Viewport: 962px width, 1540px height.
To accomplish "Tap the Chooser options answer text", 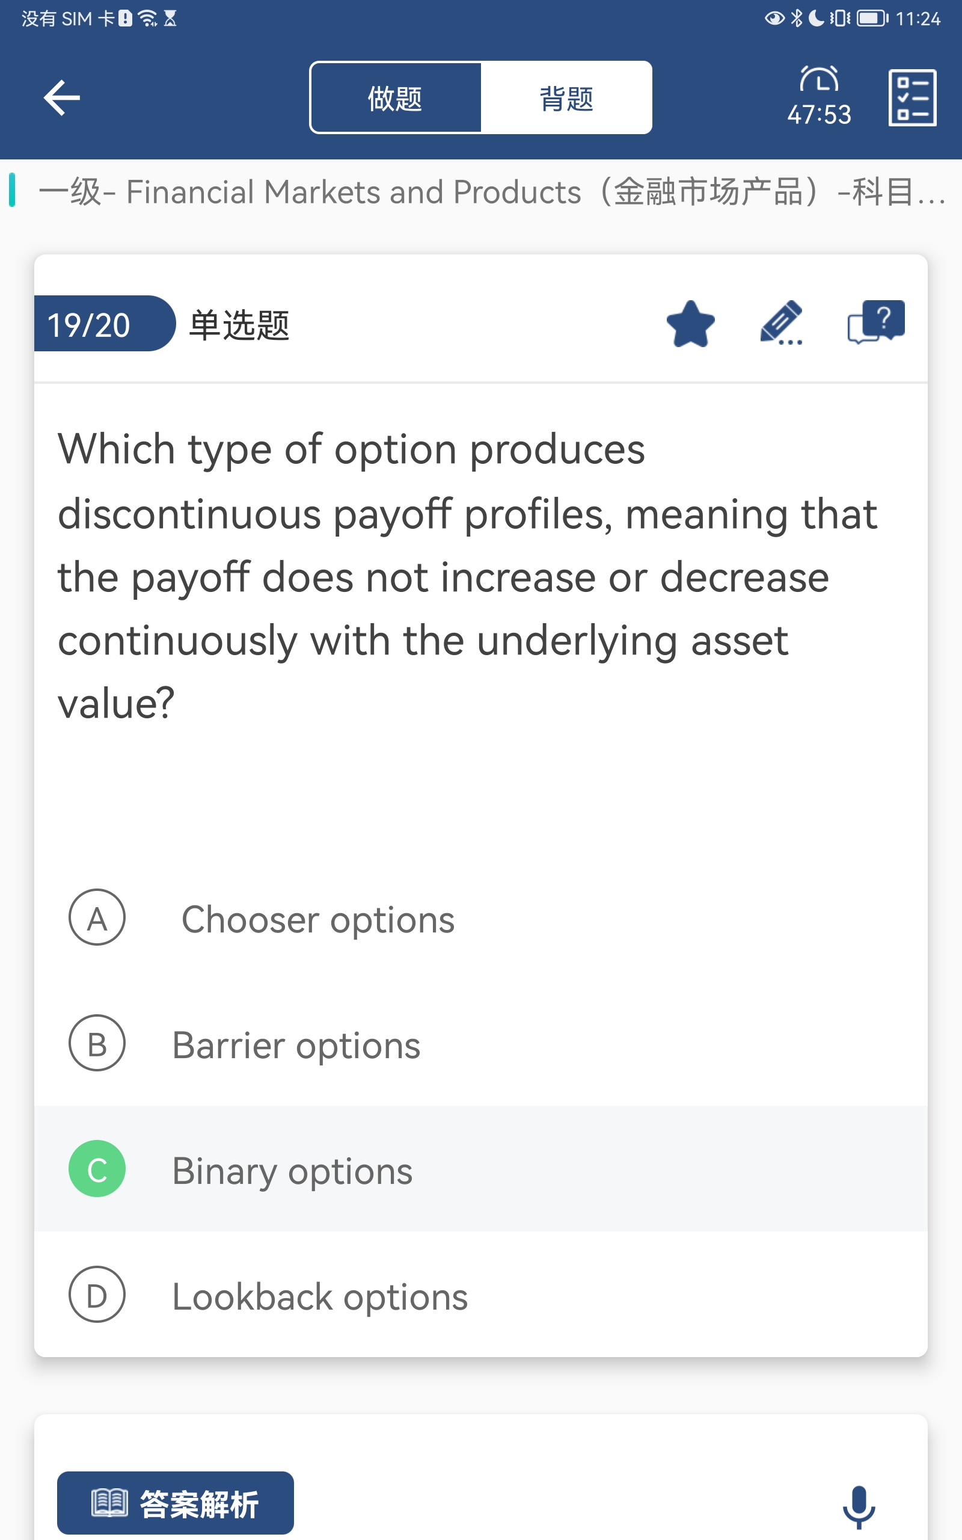I will [318, 920].
